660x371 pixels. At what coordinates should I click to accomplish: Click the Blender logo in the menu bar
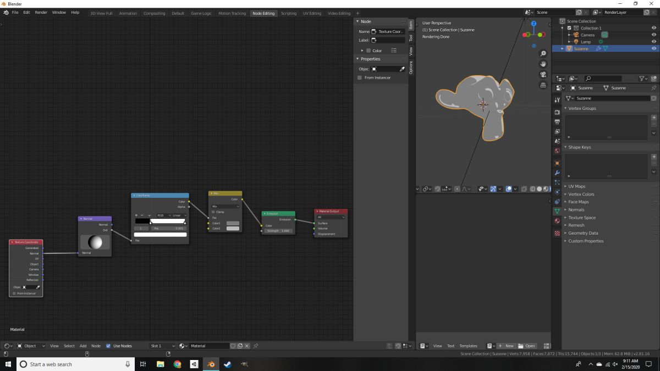(x=6, y=12)
